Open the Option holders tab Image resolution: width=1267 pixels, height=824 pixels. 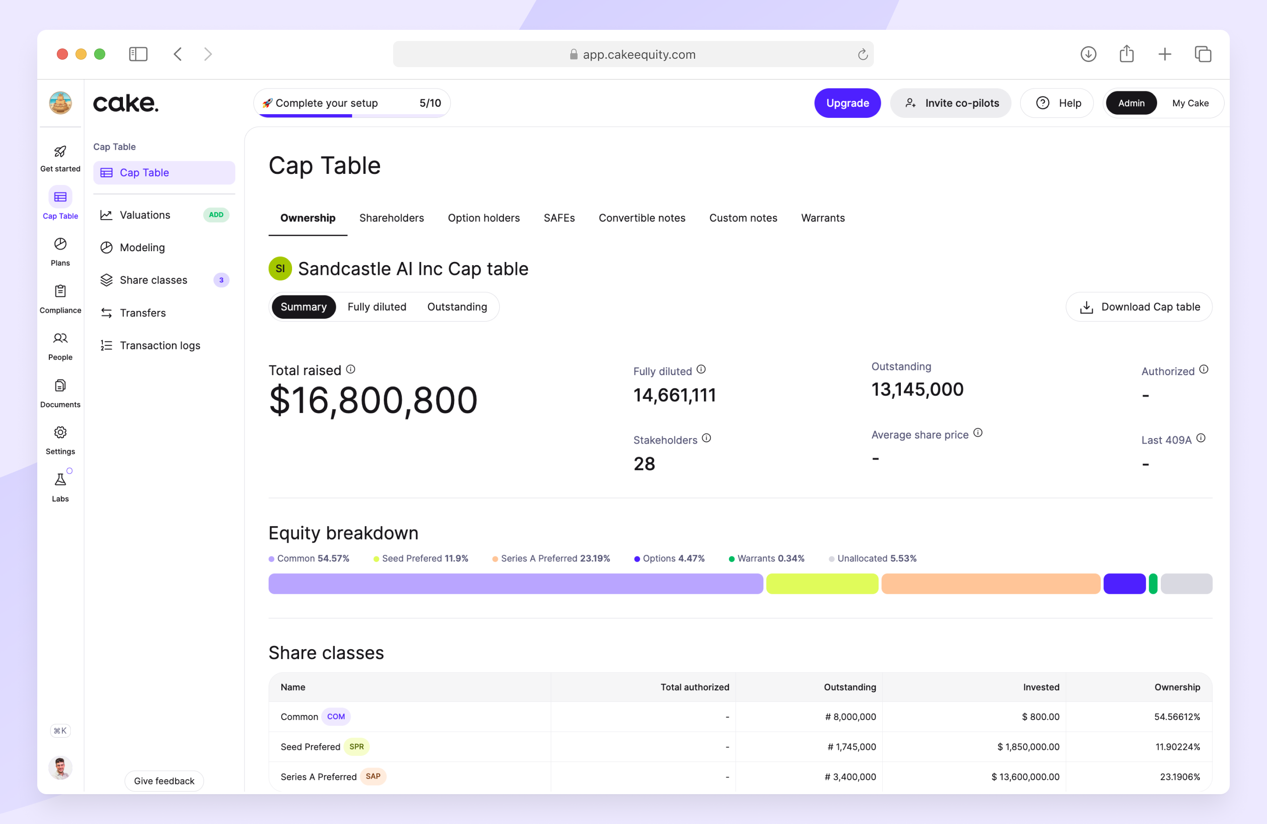(x=484, y=218)
